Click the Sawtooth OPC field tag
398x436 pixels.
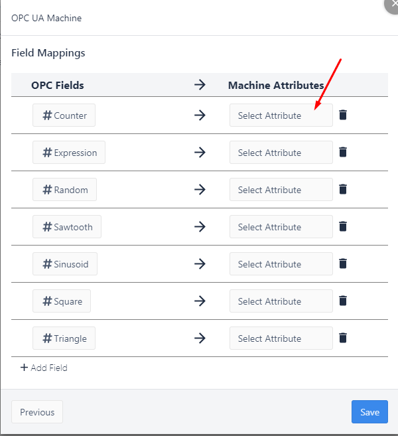pos(67,227)
